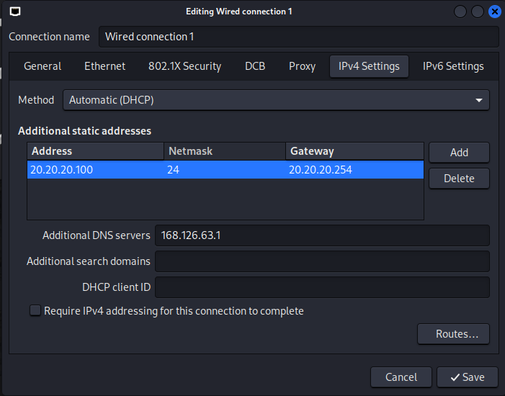
Task: Click the Gateway column header
Action: click(x=354, y=151)
